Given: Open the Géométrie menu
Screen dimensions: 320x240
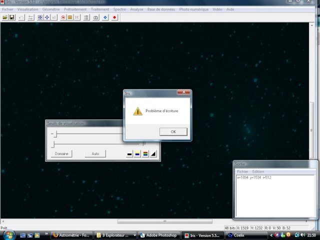Looking at the screenshot, I should coord(51,9).
